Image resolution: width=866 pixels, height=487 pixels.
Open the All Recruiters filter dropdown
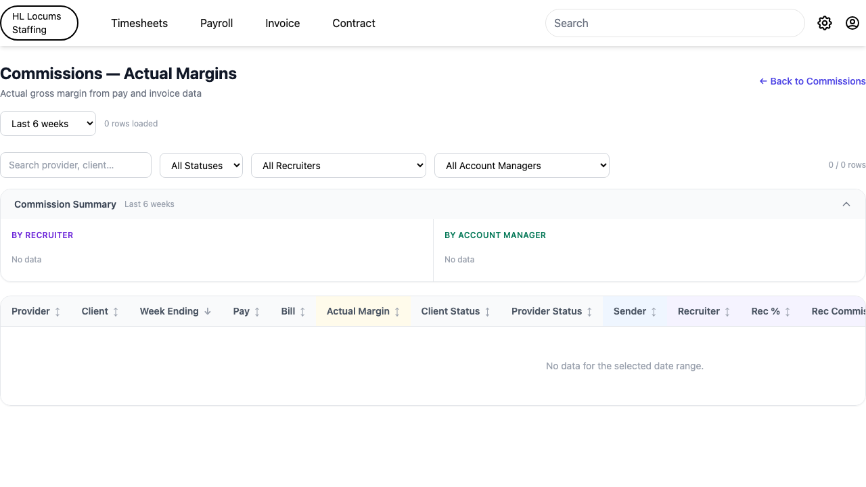(x=338, y=166)
